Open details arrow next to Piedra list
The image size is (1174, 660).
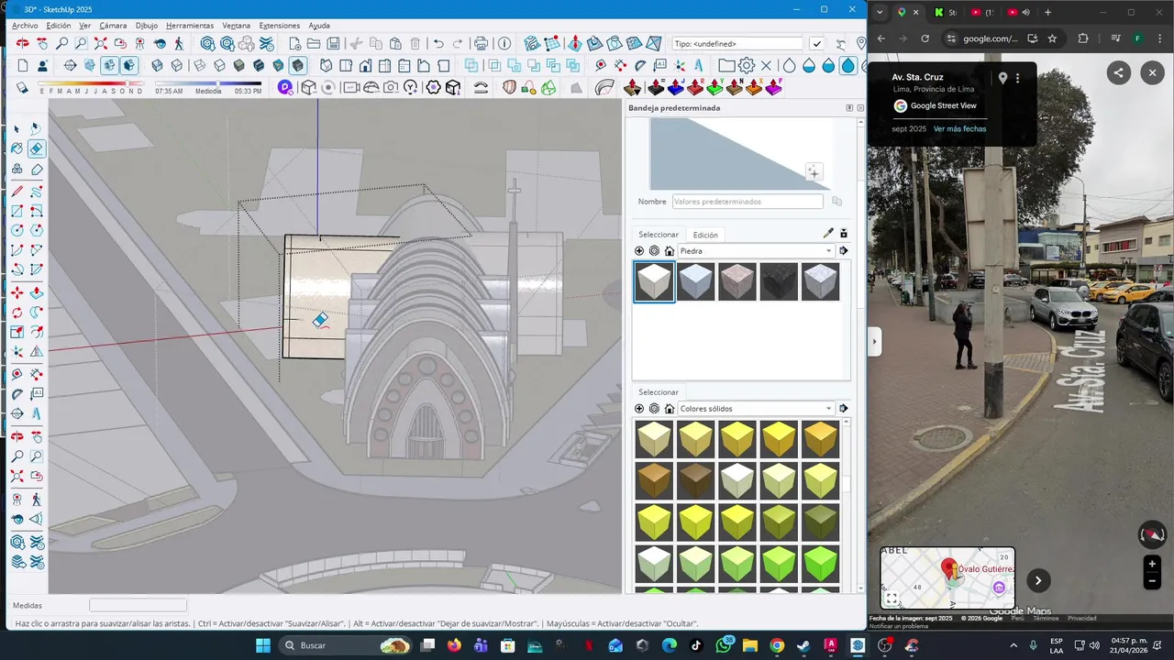point(844,251)
